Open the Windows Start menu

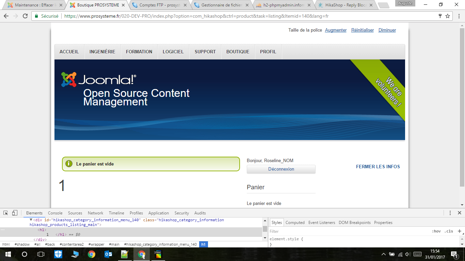[8, 254]
